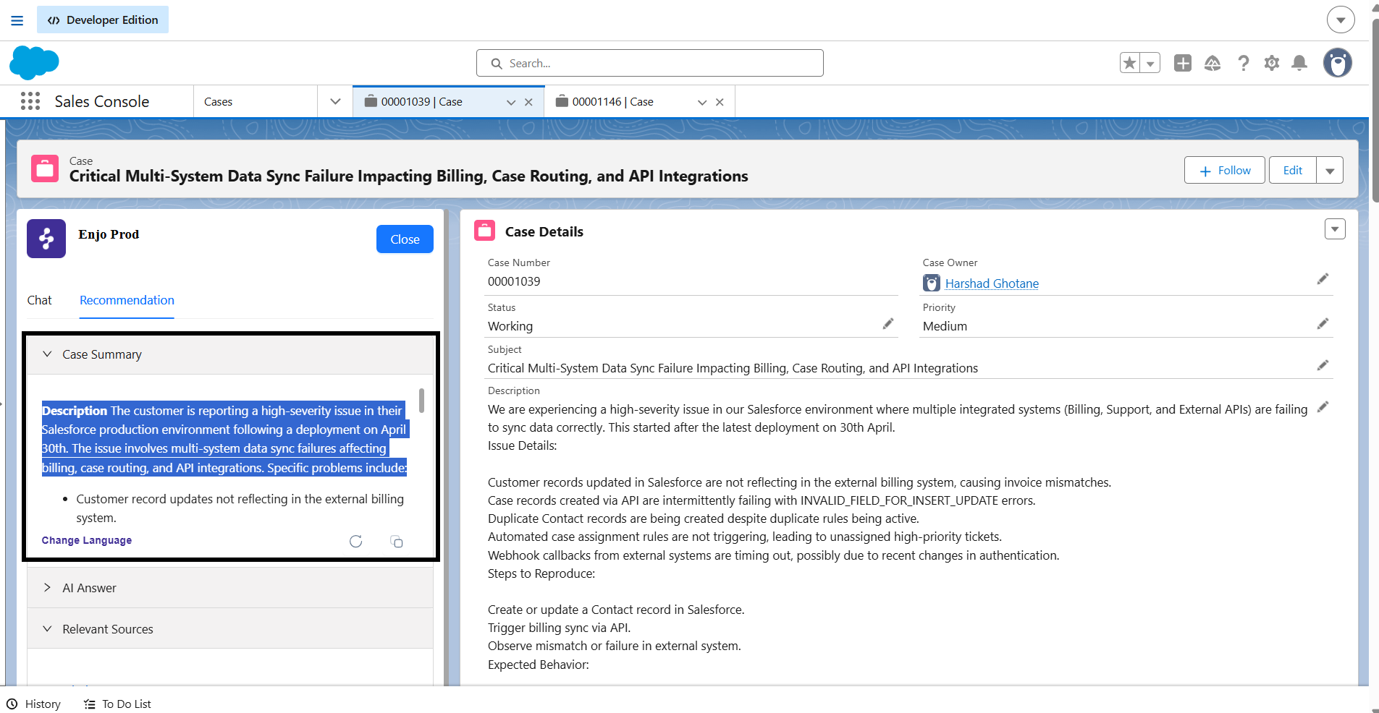Edit the Priority field pencil icon

[x=1323, y=324]
